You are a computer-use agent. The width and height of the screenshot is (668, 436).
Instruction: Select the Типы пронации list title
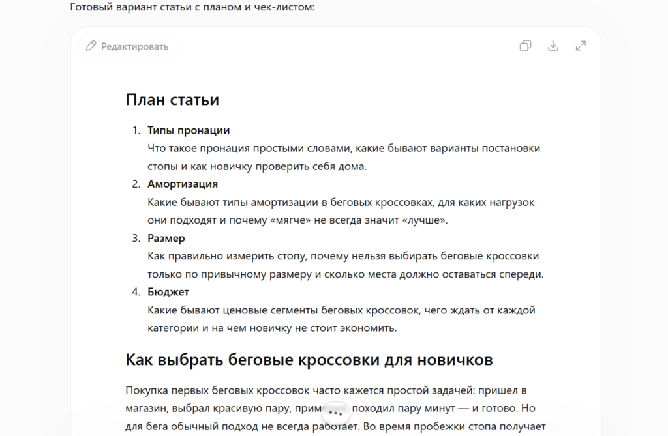[189, 130]
